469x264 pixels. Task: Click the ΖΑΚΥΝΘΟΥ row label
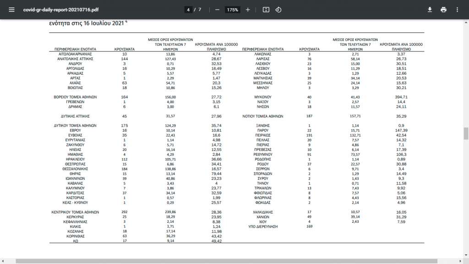click(x=75, y=145)
